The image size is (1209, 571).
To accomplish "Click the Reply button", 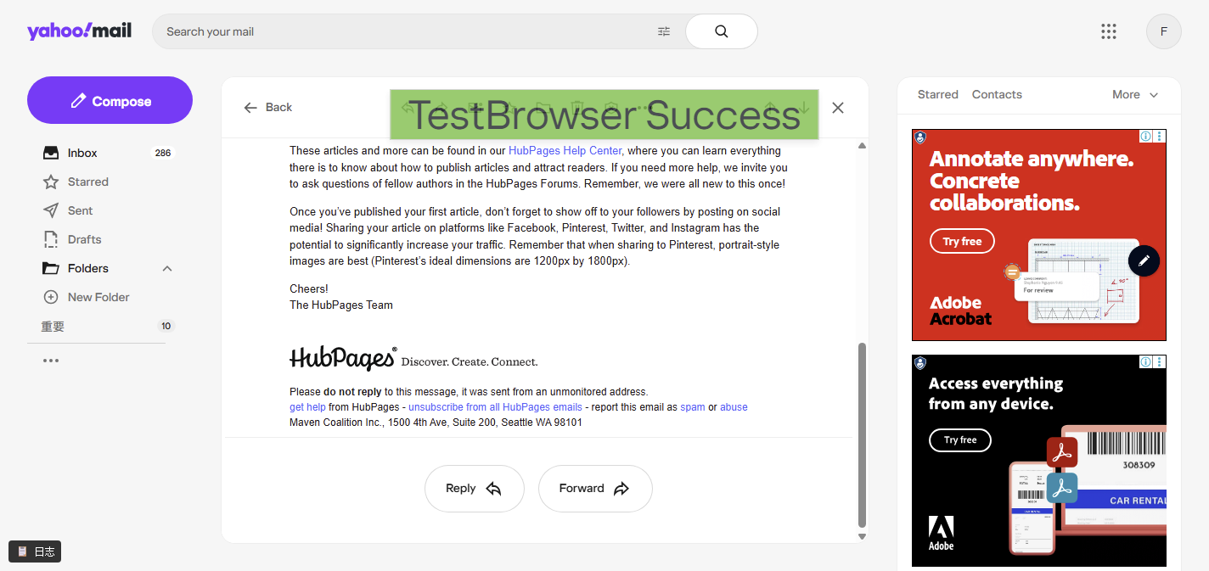I will click(x=474, y=489).
